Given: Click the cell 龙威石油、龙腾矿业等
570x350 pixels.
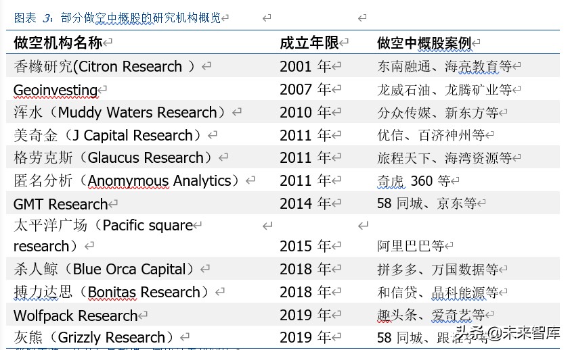Looking at the screenshot, I should tap(444, 90).
